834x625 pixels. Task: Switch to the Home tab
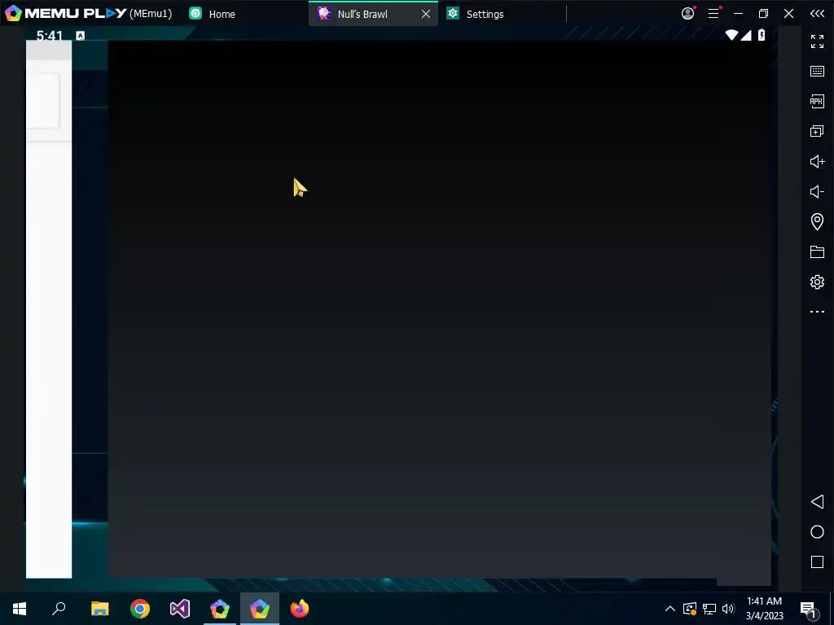(213, 14)
